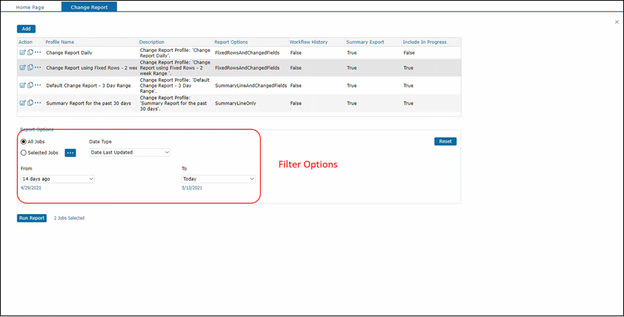Click the Reset button

(445, 141)
